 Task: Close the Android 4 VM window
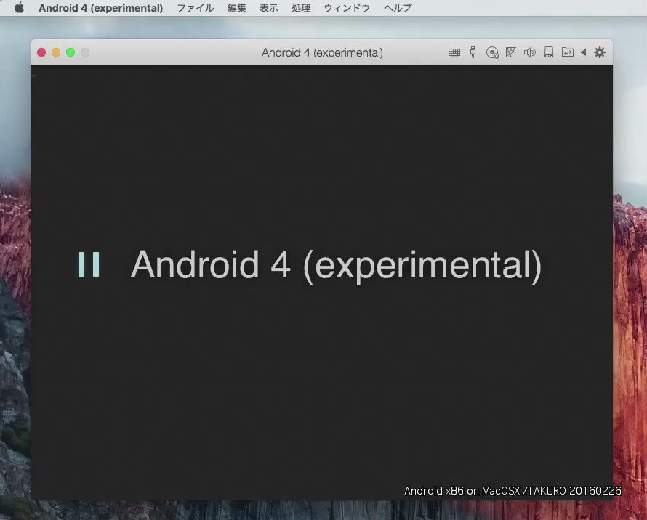pyautogui.click(x=41, y=52)
